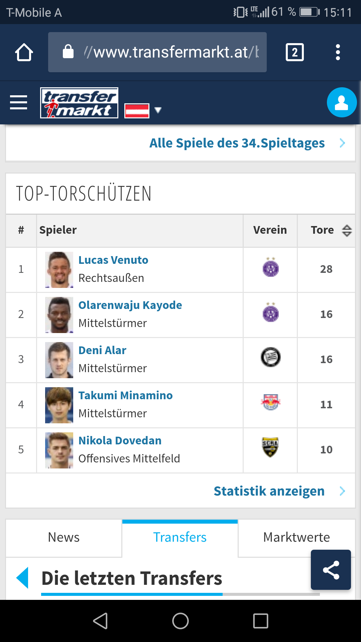Tap Nikola Dovedan's player photo
361x642 pixels.
coord(59,450)
